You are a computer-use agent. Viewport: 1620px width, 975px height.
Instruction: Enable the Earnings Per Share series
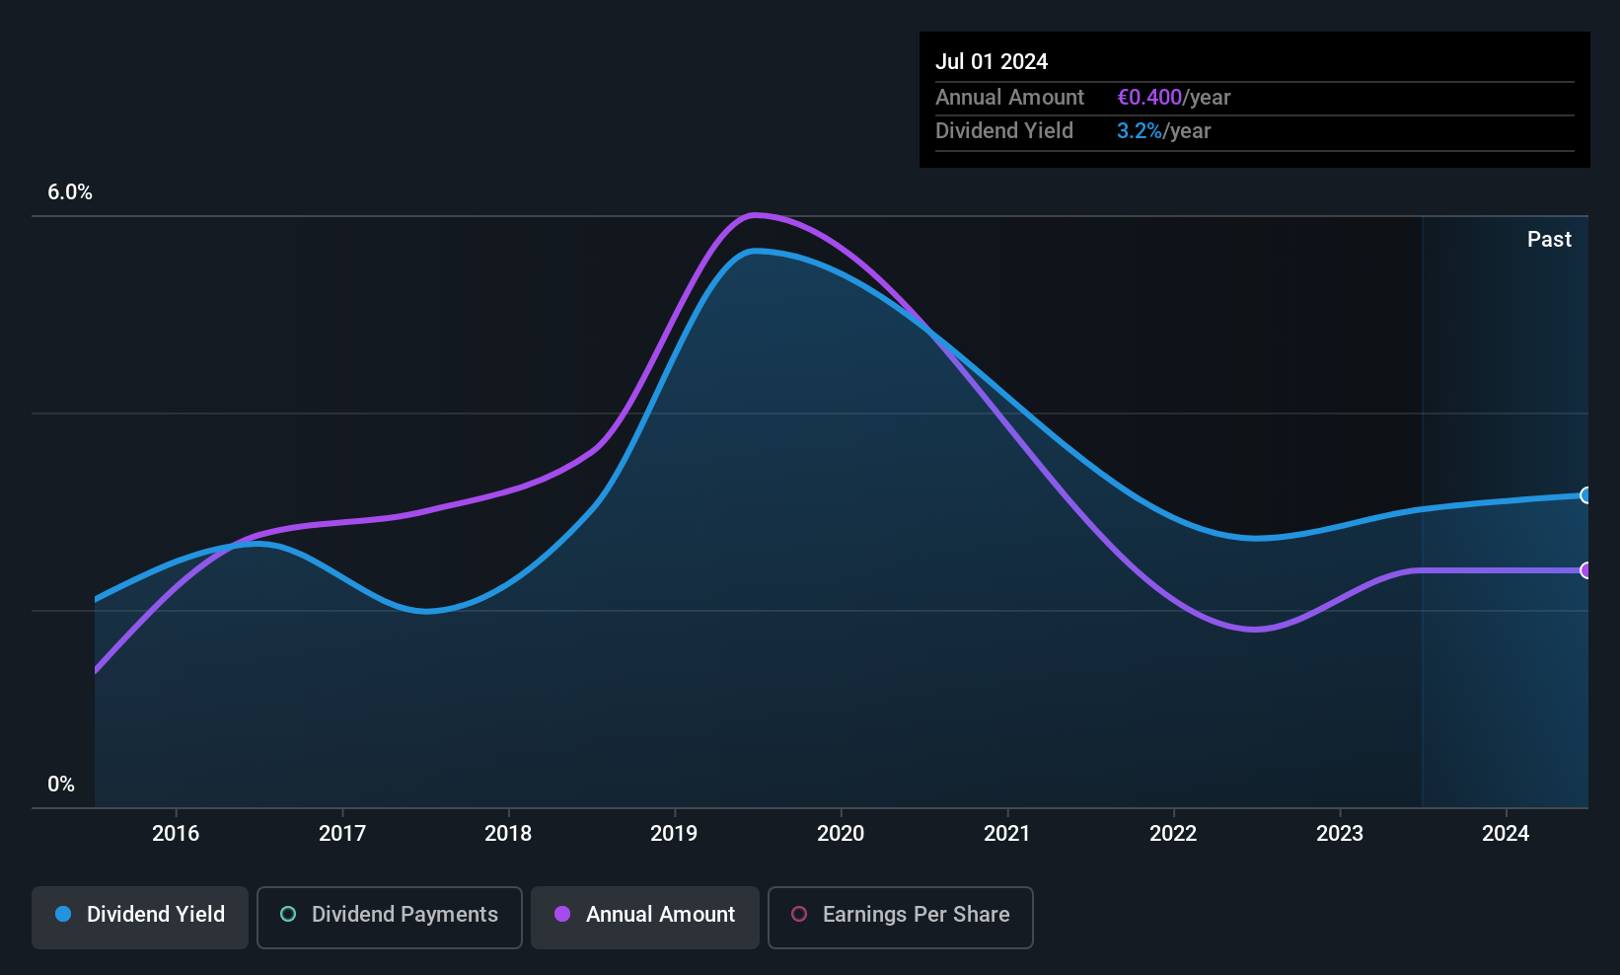900,917
